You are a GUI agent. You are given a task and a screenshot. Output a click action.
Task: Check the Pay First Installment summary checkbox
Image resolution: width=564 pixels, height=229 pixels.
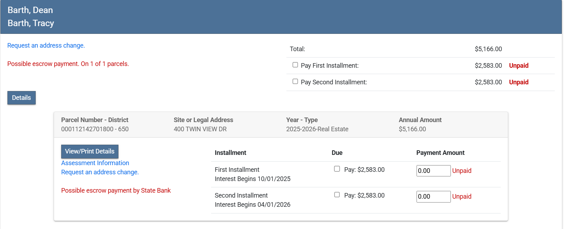(295, 65)
